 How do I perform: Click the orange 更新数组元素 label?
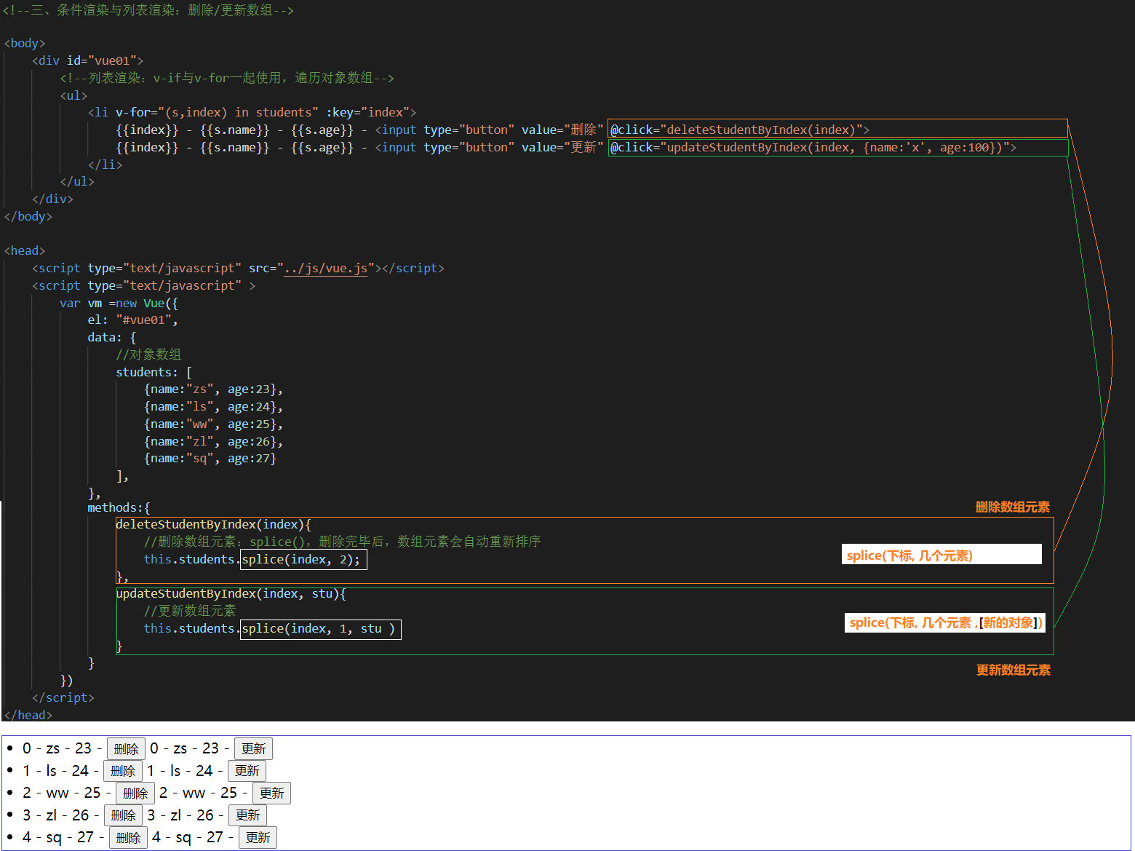tap(1013, 670)
